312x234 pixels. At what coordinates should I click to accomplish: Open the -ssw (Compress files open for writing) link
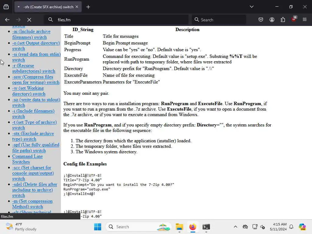(x=36, y=80)
